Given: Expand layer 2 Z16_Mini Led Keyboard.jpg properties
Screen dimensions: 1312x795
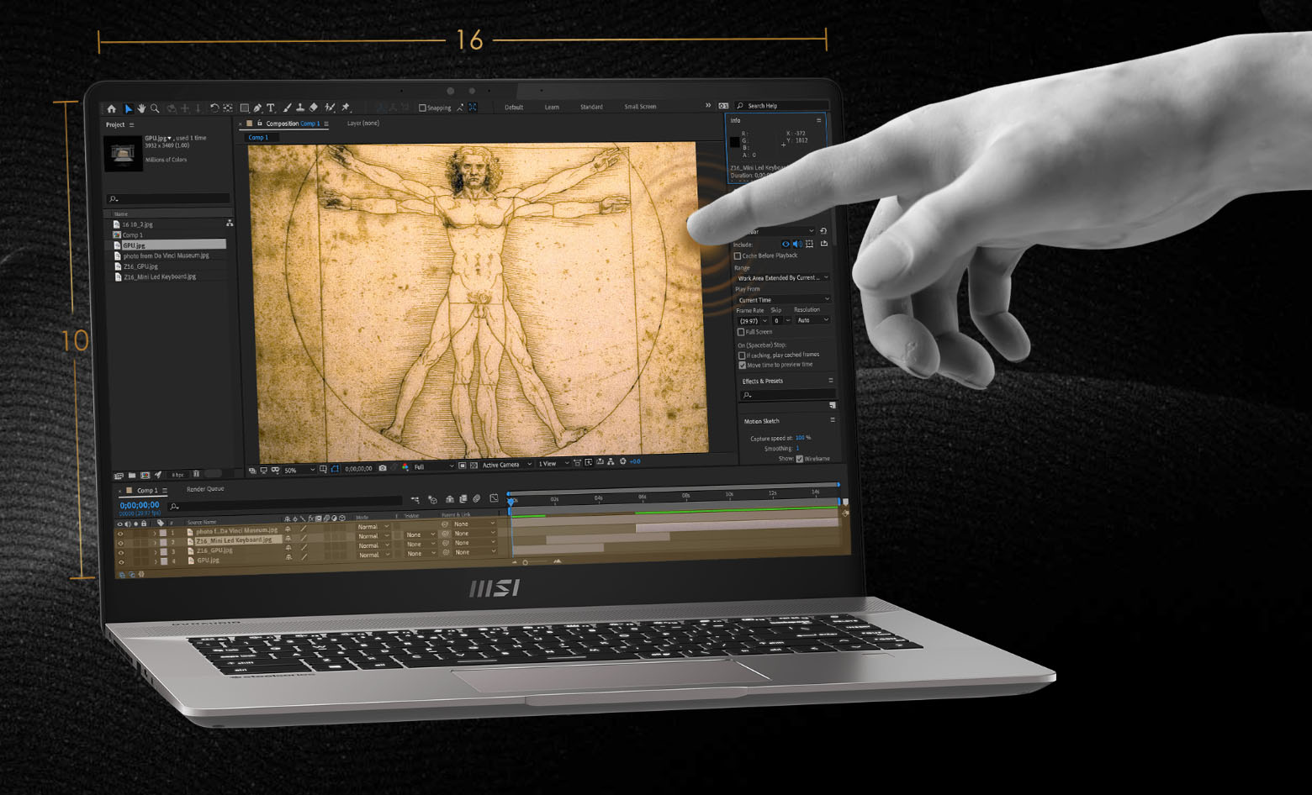Looking at the screenshot, I should [x=155, y=542].
